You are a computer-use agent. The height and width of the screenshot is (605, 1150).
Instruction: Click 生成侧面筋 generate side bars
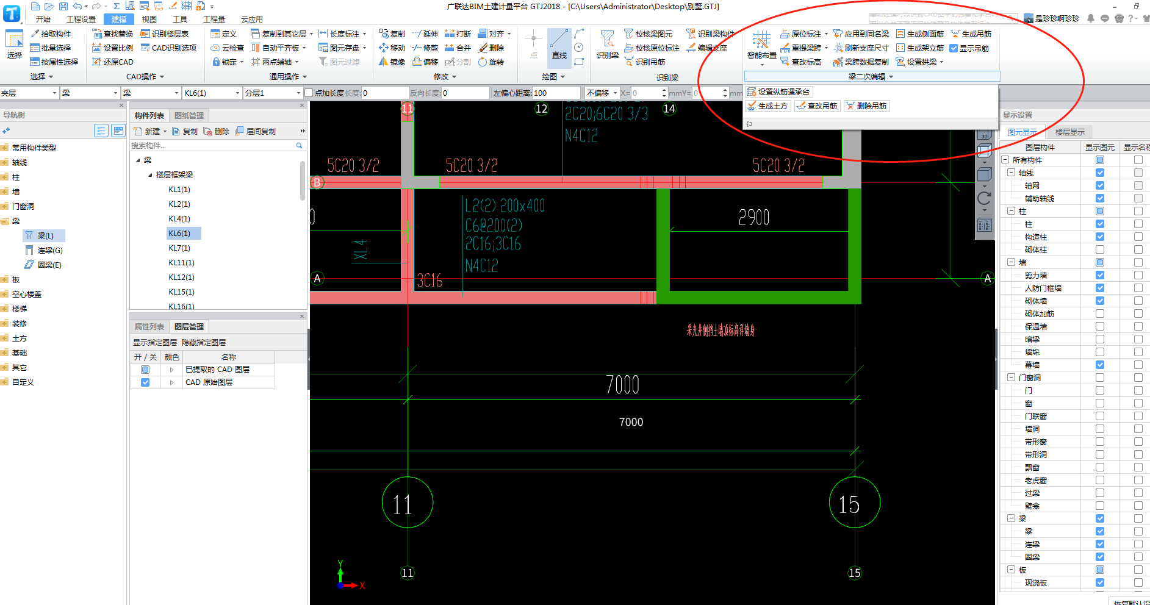coord(920,34)
